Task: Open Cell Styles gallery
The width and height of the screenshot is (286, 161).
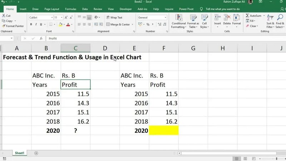Action: click(x=204, y=21)
